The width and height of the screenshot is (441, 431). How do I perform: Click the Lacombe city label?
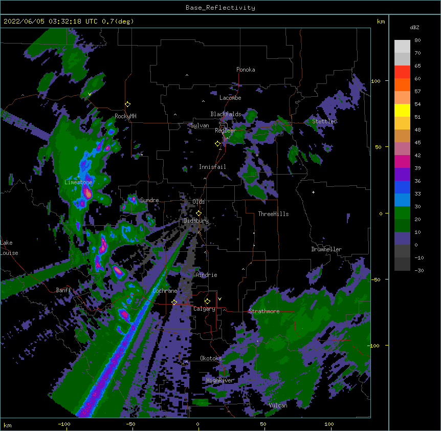[x=230, y=98]
